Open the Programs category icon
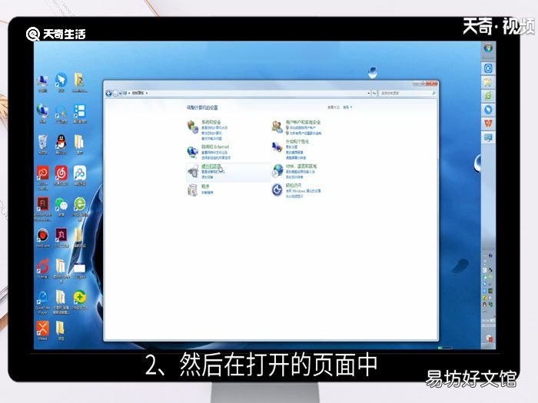 [192, 190]
